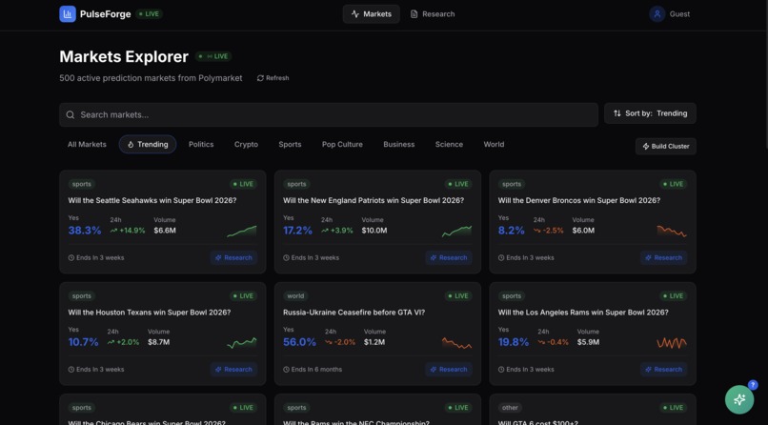Click the Russia-Ukraine Ceasefire sparkline chart
This screenshot has height=425, width=768.
[x=456, y=343]
